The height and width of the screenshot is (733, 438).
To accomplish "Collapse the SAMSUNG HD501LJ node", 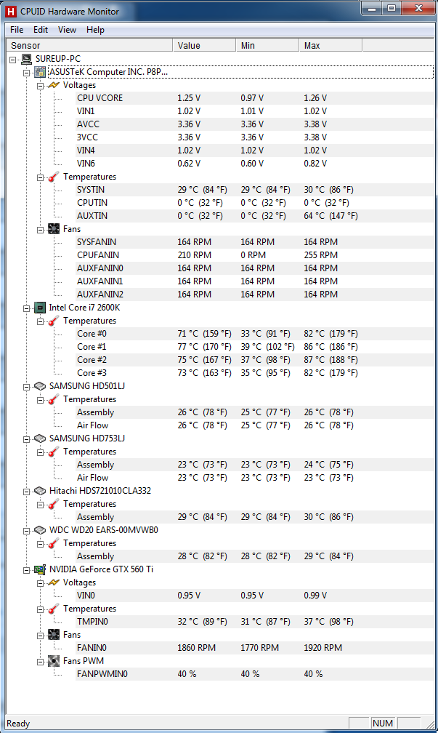I will tap(27, 387).
